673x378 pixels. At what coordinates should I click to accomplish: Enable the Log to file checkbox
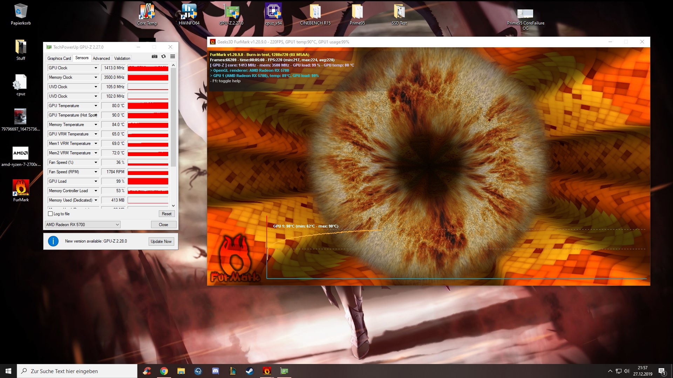click(x=50, y=214)
